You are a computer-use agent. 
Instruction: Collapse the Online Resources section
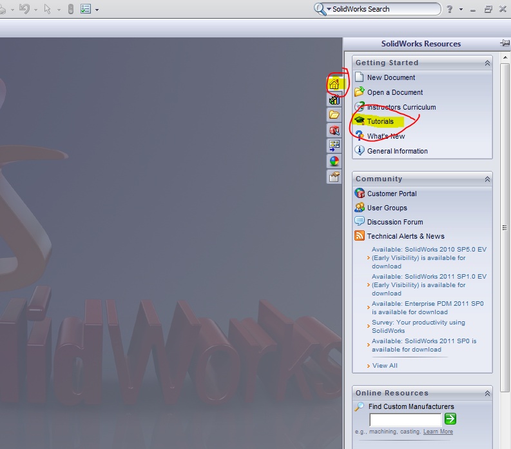point(487,394)
